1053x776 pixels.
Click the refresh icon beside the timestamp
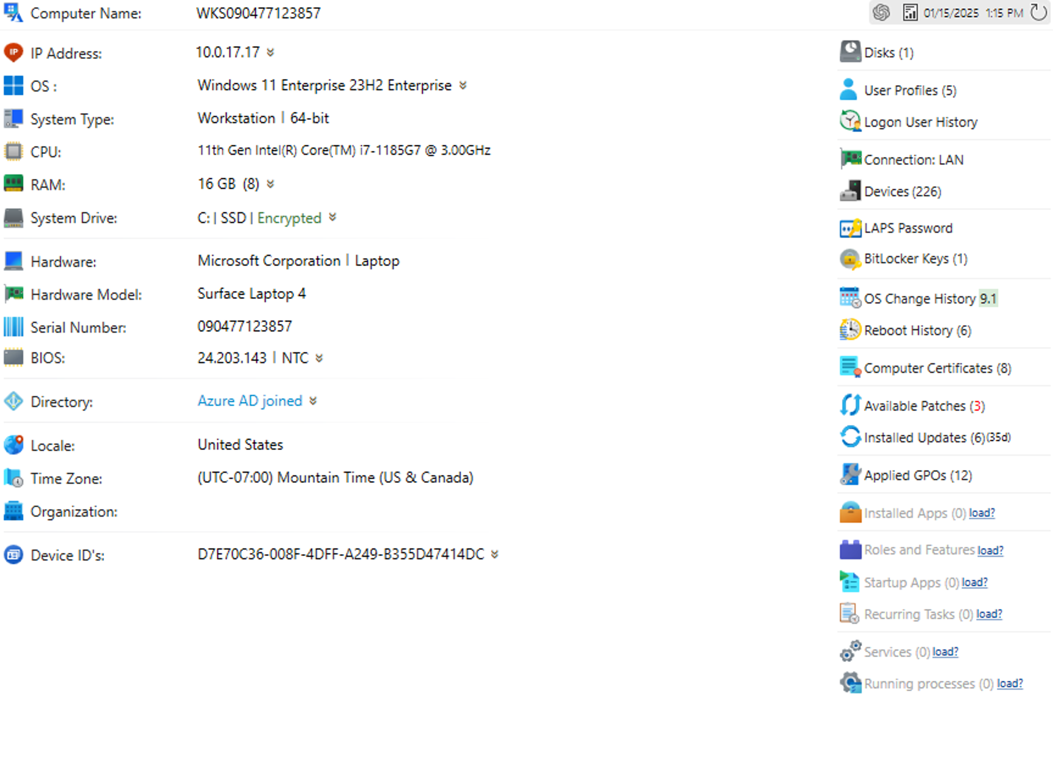1038,13
